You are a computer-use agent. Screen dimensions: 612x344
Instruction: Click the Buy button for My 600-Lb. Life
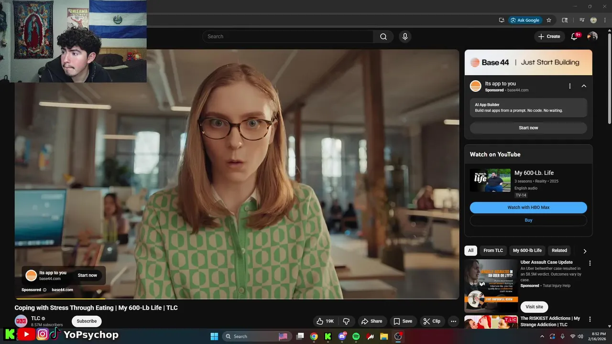click(x=528, y=220)
